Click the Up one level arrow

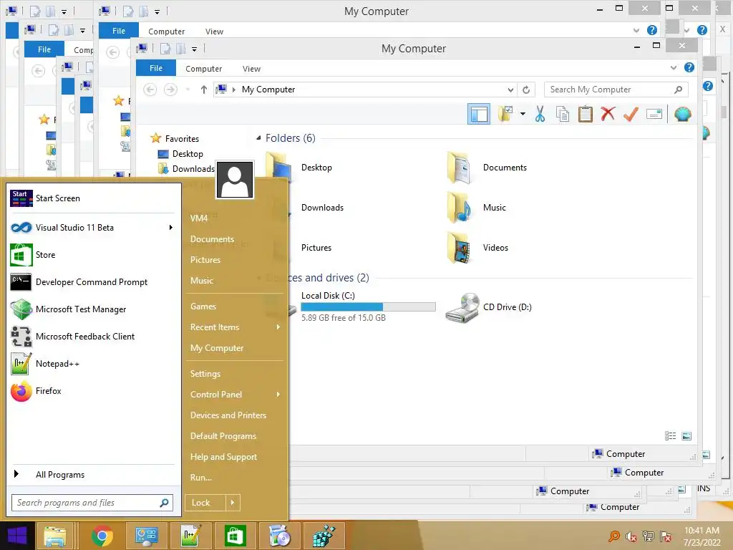pyautogui.click(x=203, y=90)
